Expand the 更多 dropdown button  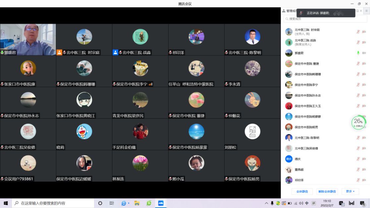tap(350, 191)
